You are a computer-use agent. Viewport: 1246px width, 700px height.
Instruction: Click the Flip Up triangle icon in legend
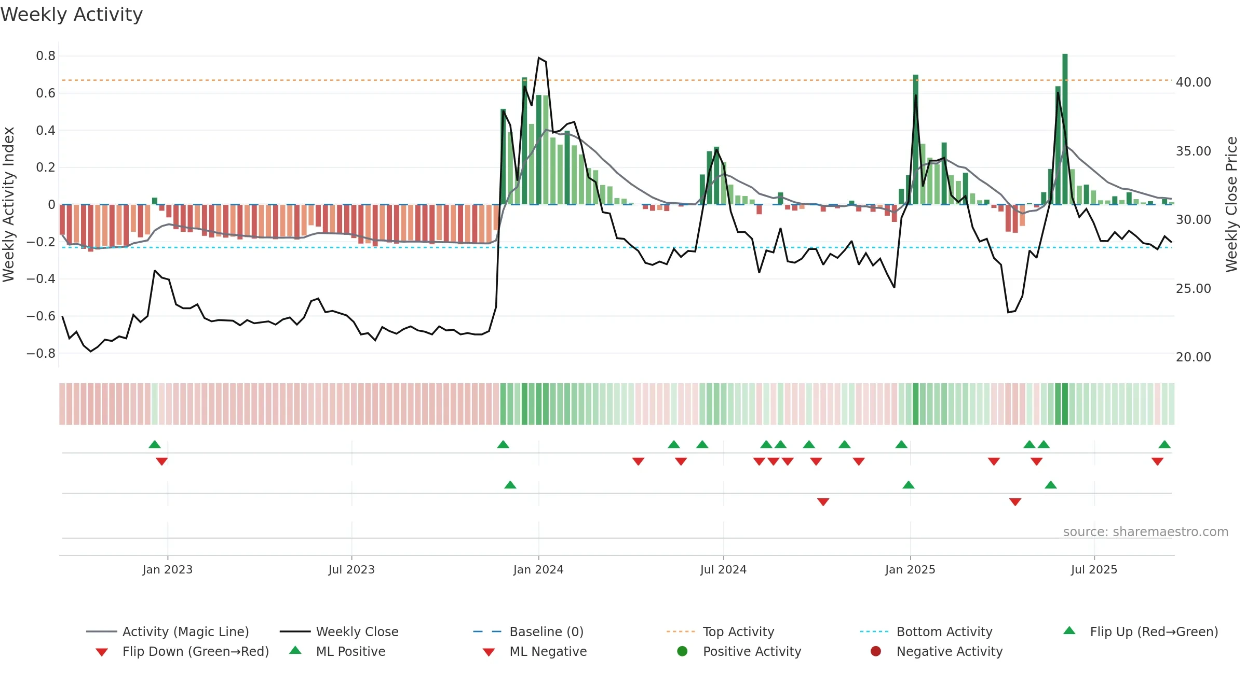[1069, 631]
